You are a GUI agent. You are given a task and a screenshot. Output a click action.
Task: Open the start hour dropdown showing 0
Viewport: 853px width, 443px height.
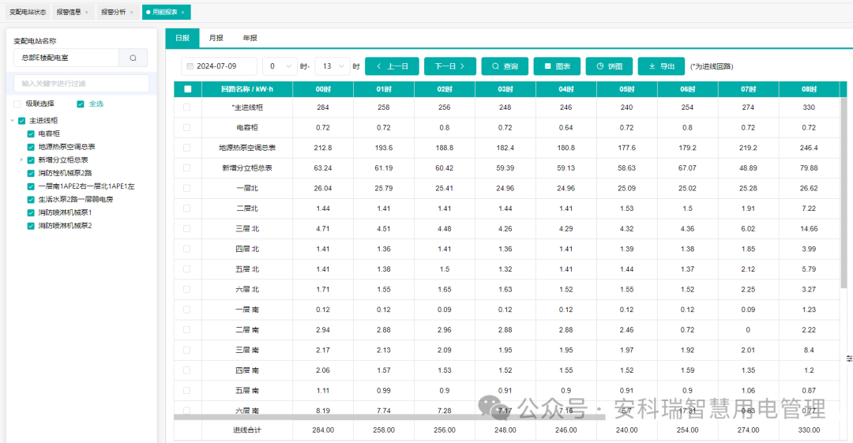click(280, 66)
